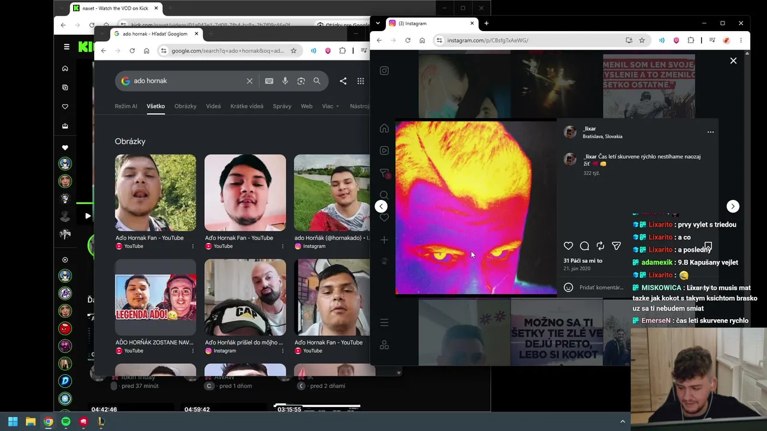
Task: Open the AĎO HORŇÁK ZOSTANE NAV... video result
Action: click(x=155, y=342)
